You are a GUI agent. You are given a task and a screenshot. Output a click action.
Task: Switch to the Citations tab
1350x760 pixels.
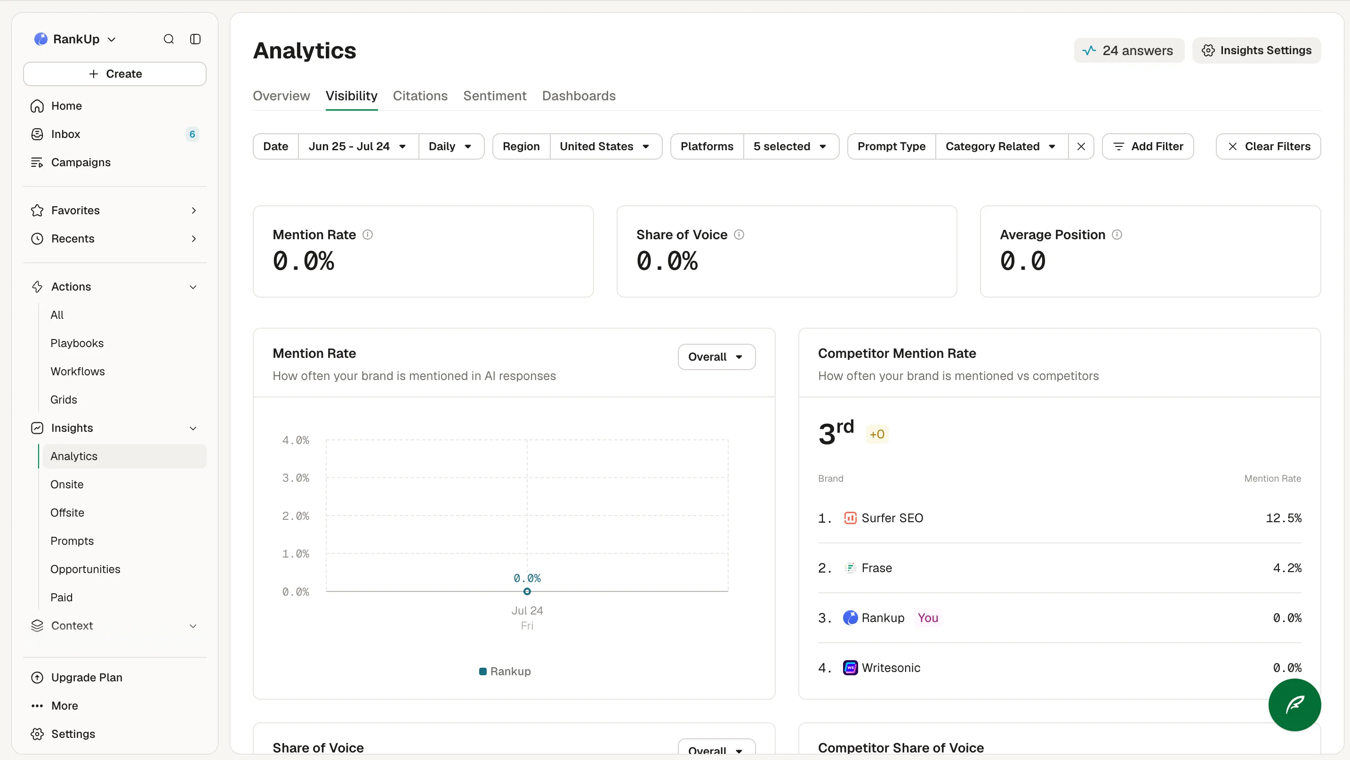(420, 96)
